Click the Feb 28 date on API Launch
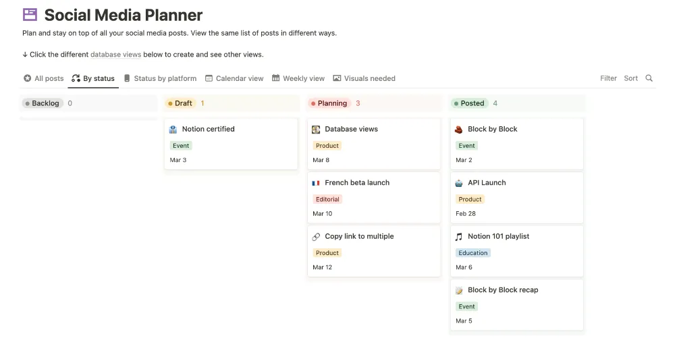The image size is (679, 359). 466,214
